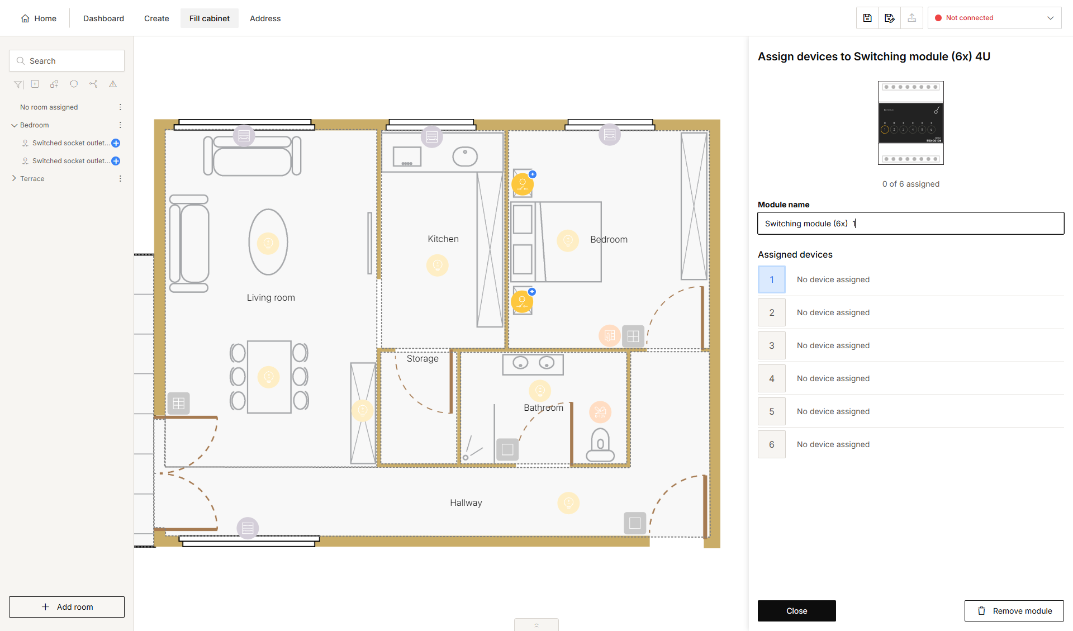Select output slot 4 in Assigned devices
Viewport: 1073px width, 631px height.
[x=772, y=378]
